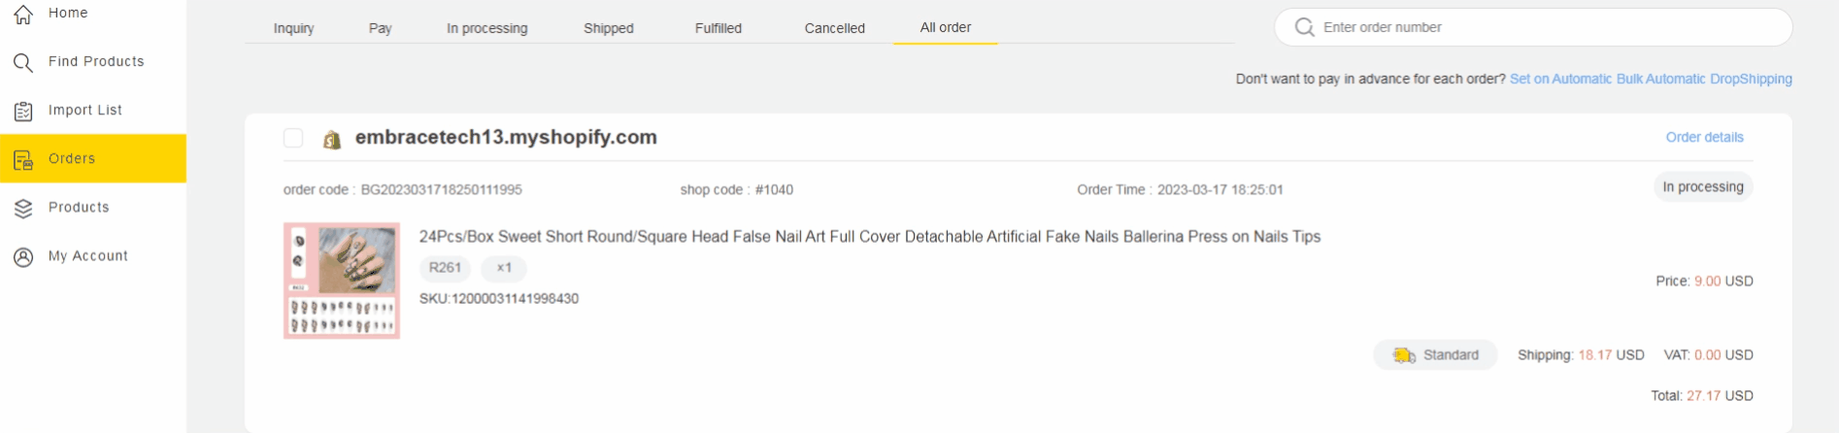This screenshot has height=433, width=1839.
Task: Click the yellow delivery truck icon
Action: pyautogui.click(x=1404, y=355)
